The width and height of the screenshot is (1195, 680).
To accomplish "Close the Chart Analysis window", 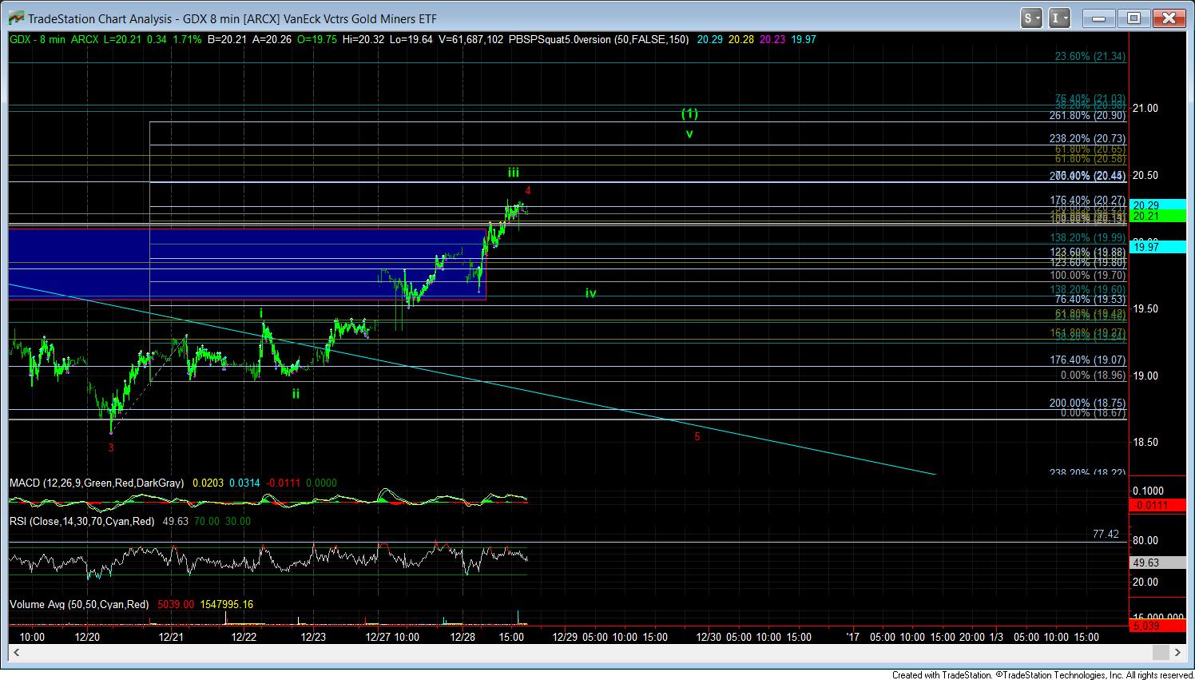I will point(1169,18).
